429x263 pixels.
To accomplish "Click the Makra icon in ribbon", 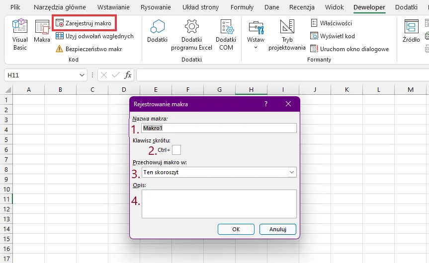I will tap(42, 31).
